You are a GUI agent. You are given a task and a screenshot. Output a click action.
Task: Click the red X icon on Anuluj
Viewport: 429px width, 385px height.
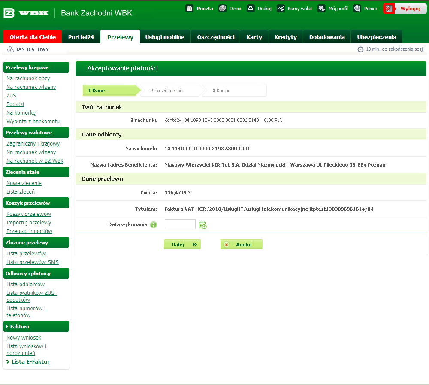[227, 245]
